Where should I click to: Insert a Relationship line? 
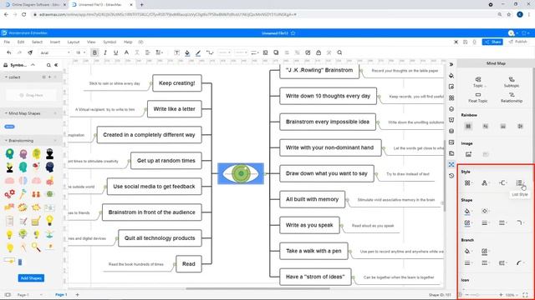(x=512, y=97)
